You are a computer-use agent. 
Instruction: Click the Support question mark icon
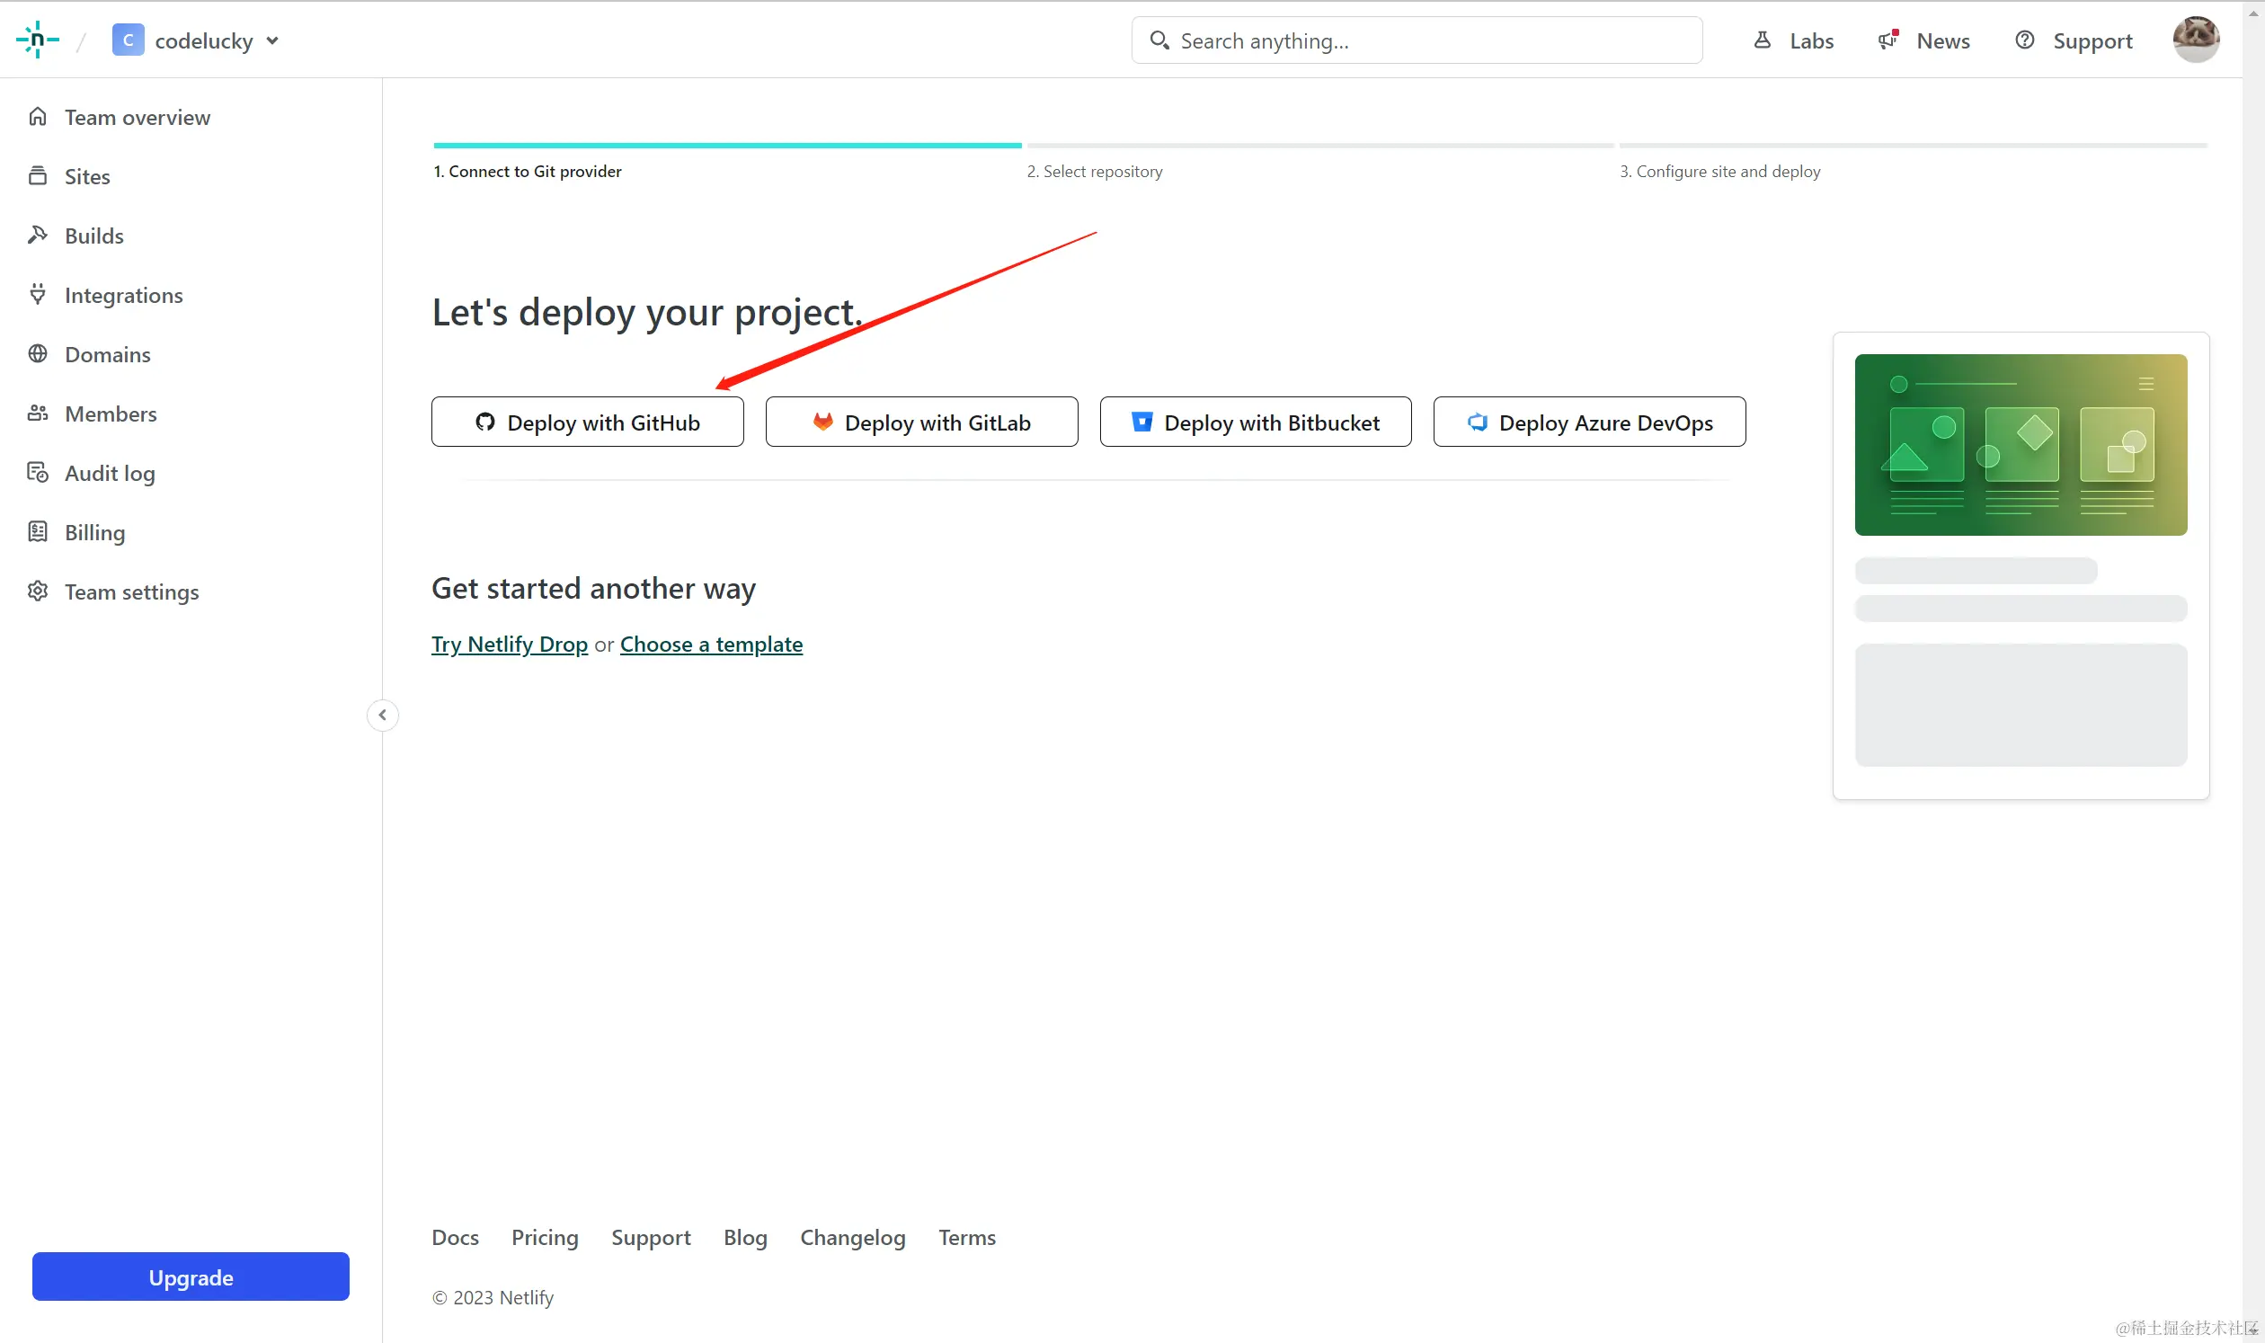click(x=2024, y=40)
